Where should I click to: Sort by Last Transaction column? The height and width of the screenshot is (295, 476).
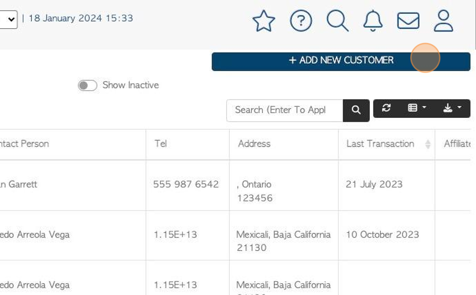386,144
